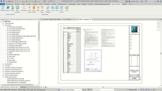
Task: Switch to the Collaborate ribbon tab
Action: pyautogui.click(x=72, y=4)
